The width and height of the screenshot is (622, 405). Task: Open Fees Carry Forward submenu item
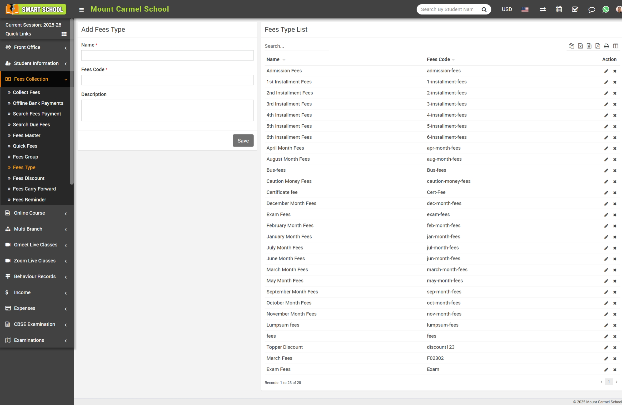pyautogui.click(x=34, y=189)
